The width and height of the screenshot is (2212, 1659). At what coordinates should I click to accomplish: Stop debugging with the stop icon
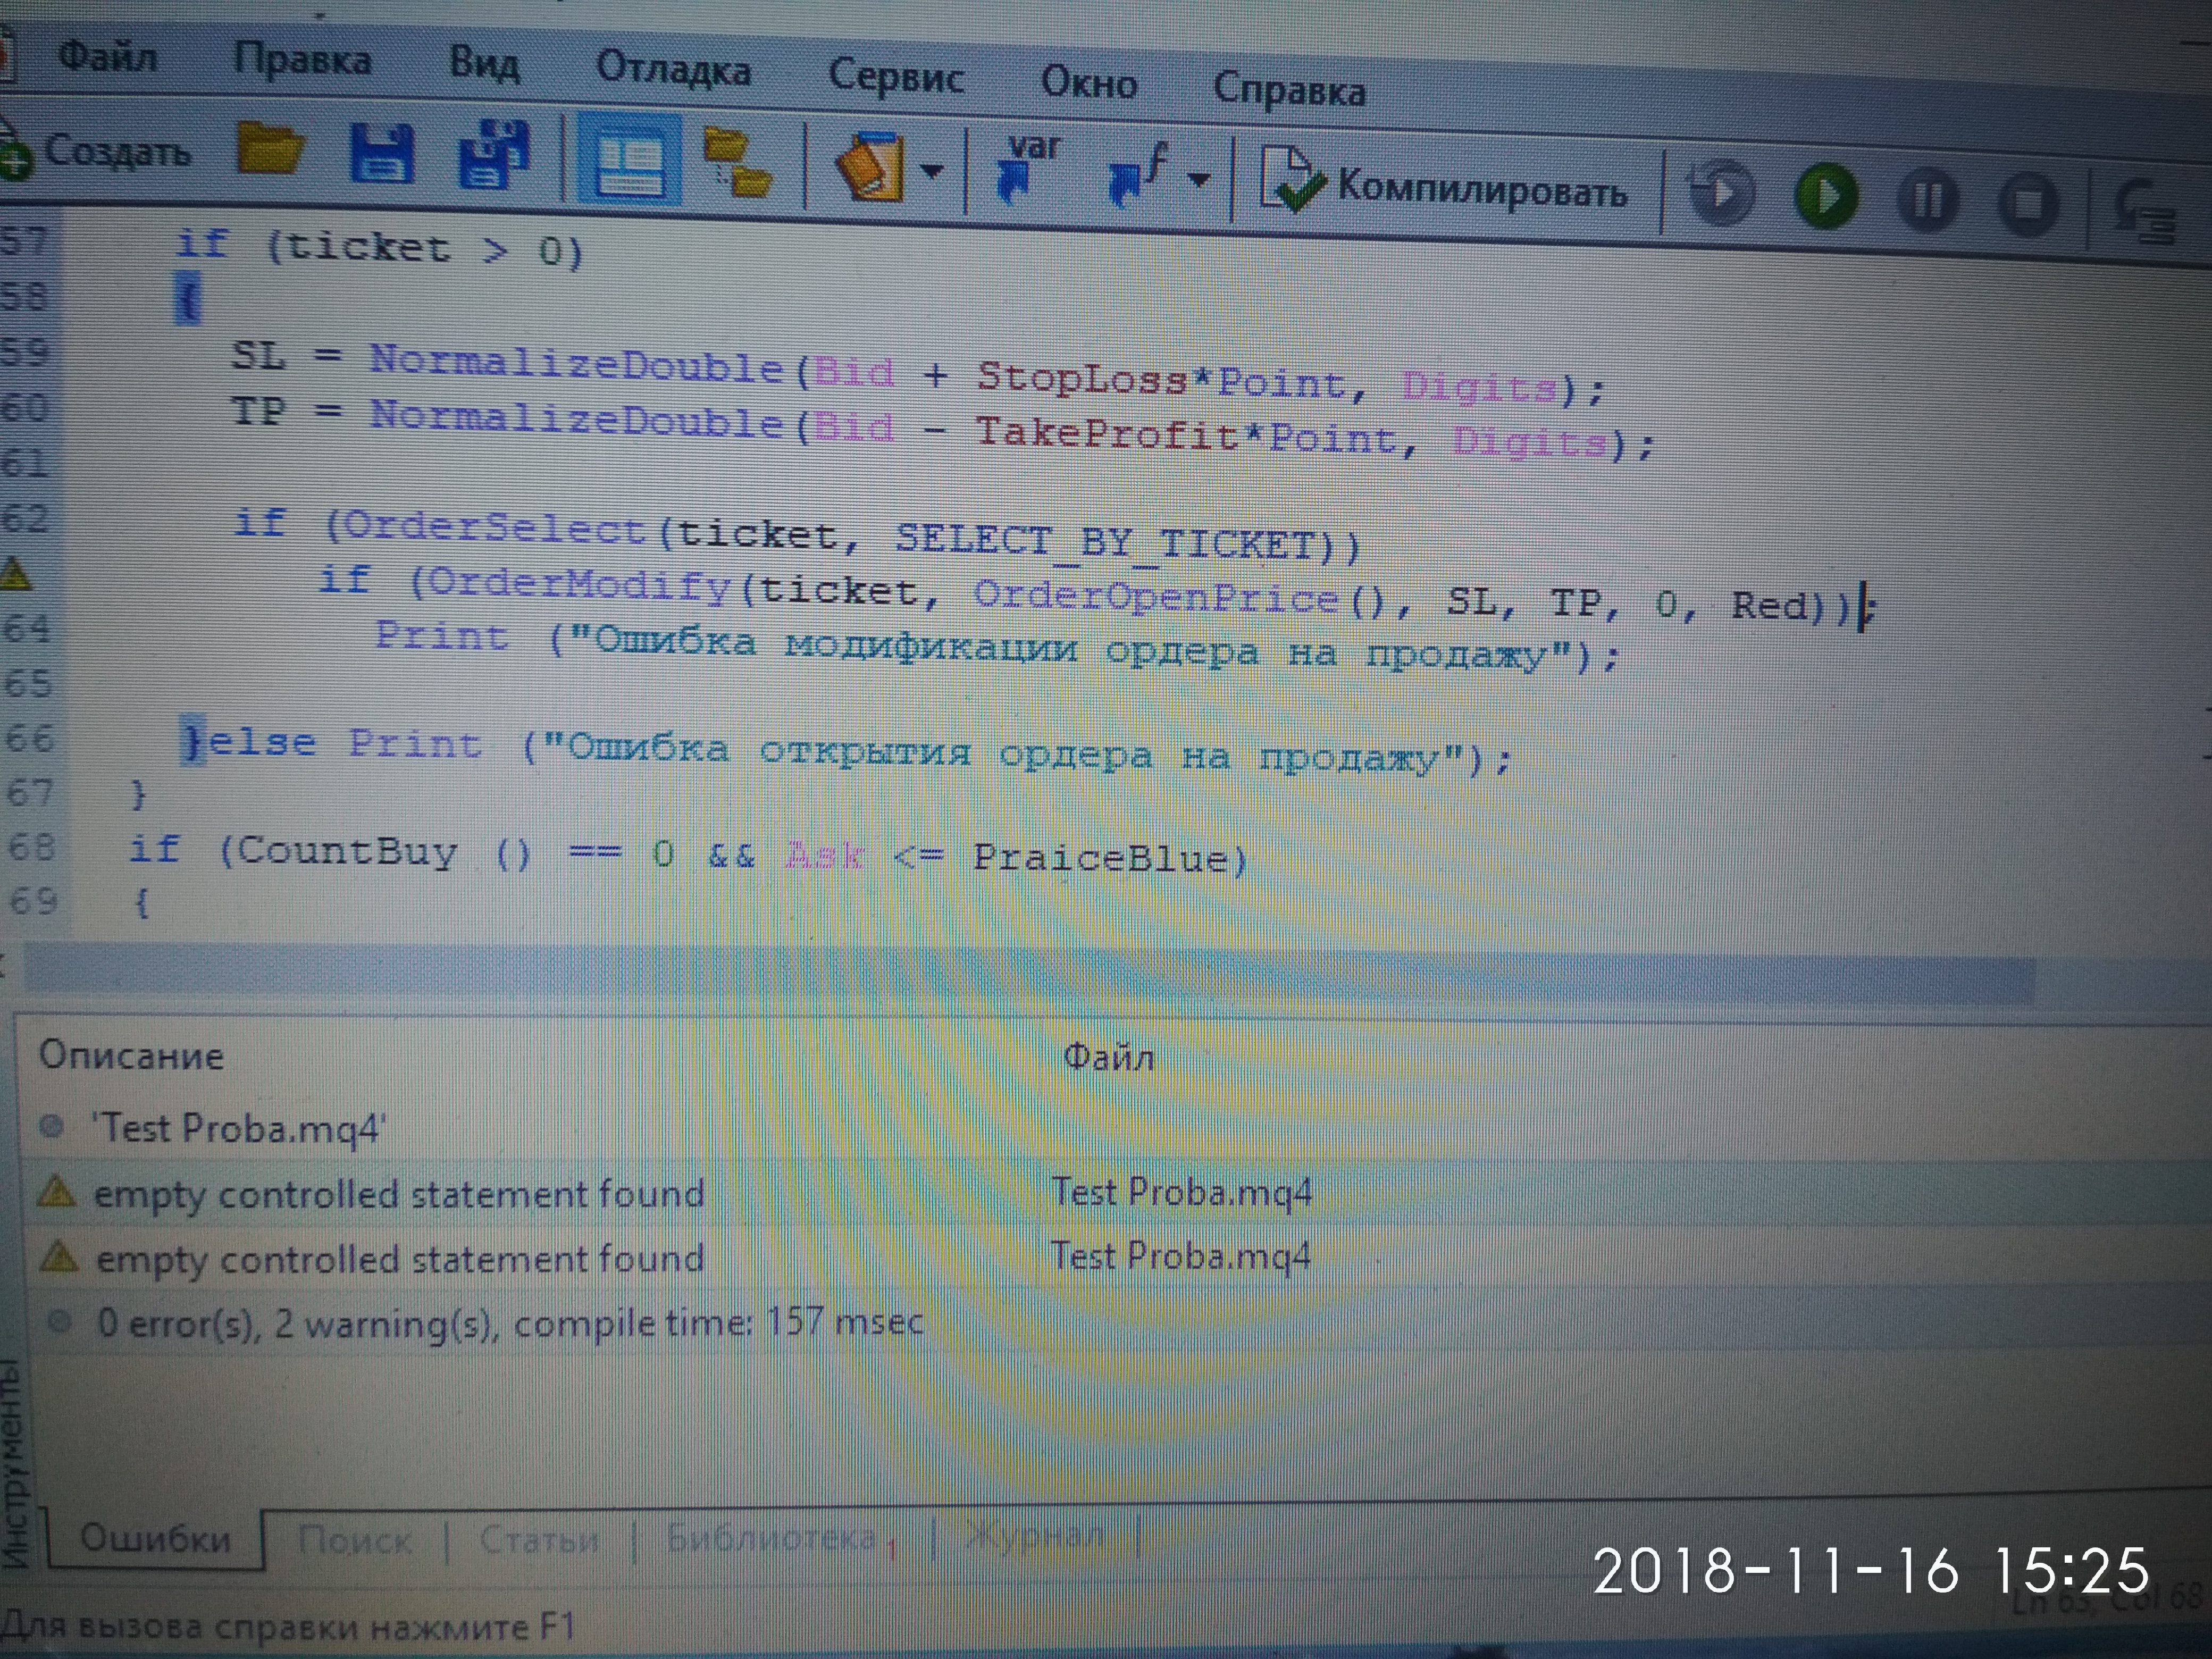point(2027,205)
